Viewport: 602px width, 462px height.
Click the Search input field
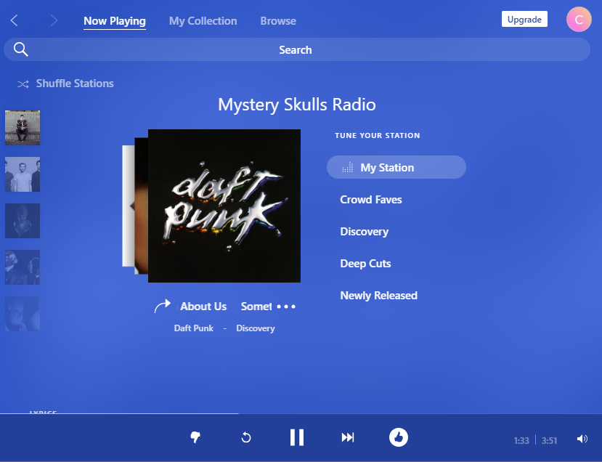pos(296,49)
